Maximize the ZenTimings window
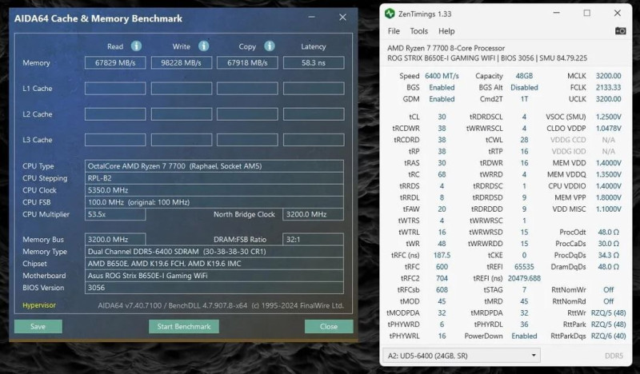The height and width of the screenshot is (374, 640). point(586,13)
